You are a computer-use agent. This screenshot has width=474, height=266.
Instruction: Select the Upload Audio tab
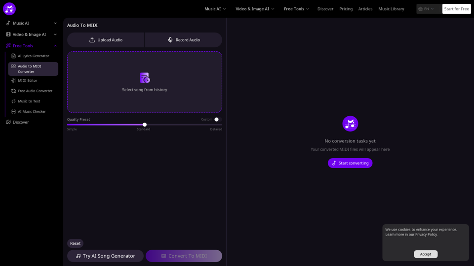106,40
